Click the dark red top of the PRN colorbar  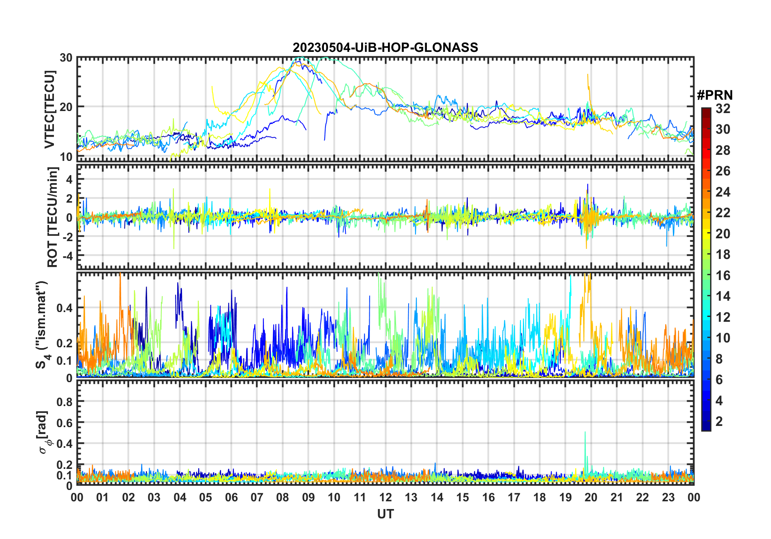[x=706, y=111]
